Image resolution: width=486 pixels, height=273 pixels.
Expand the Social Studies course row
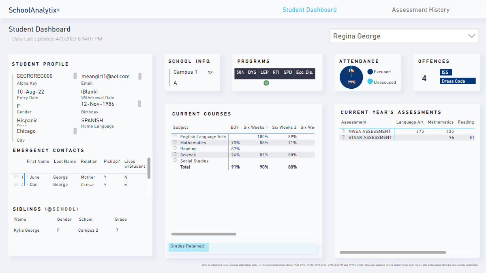(x=175, y=160)
